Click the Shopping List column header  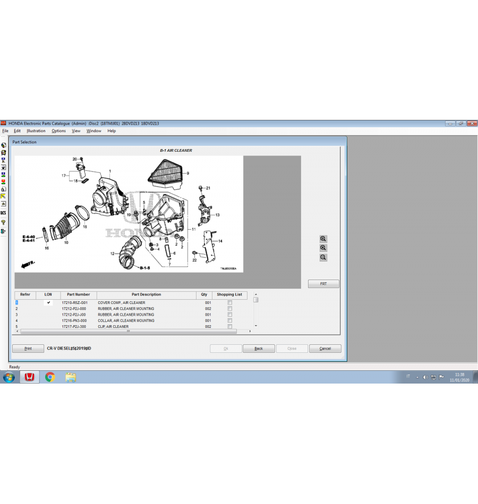tap(229, 294)
